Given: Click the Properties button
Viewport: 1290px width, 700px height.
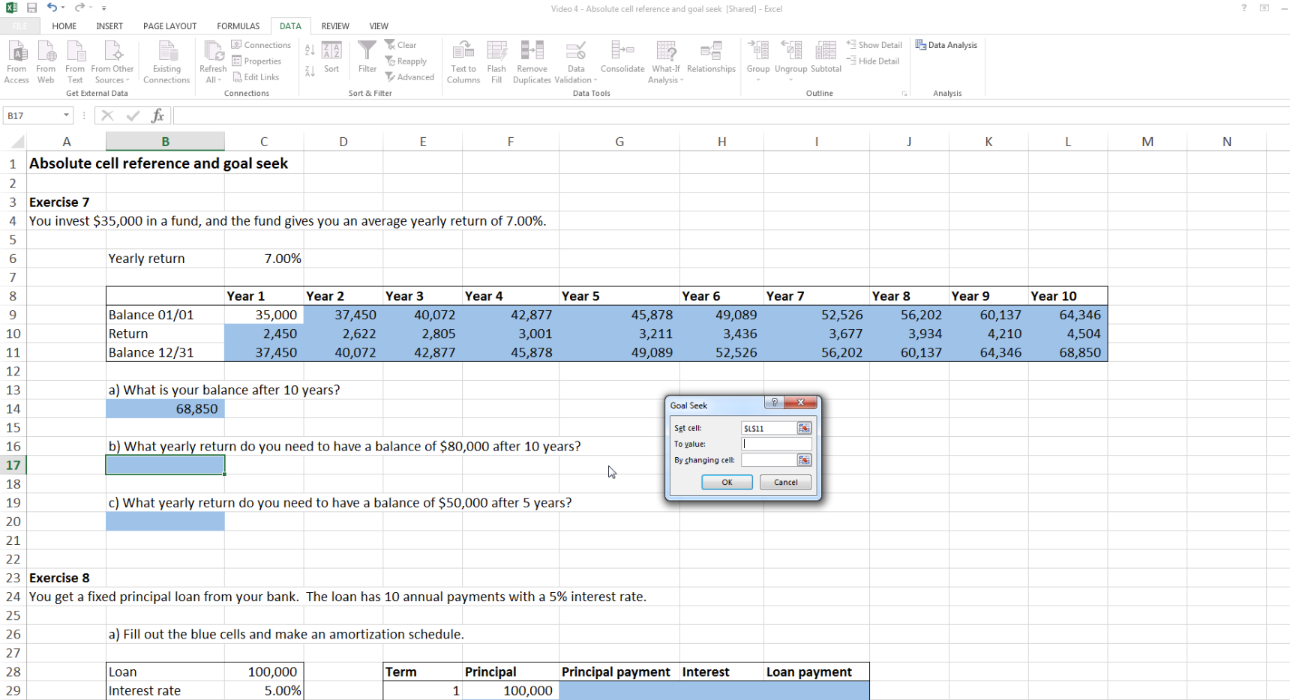Looking at the screenshot, I should pyautogui.click(x=256, y=61).
